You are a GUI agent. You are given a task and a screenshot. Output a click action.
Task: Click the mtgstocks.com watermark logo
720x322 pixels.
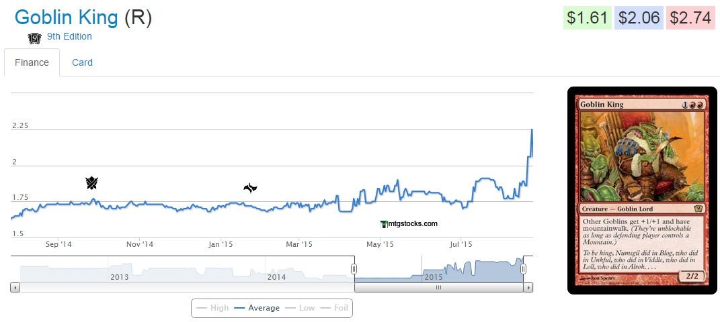(x=409, y=224)
